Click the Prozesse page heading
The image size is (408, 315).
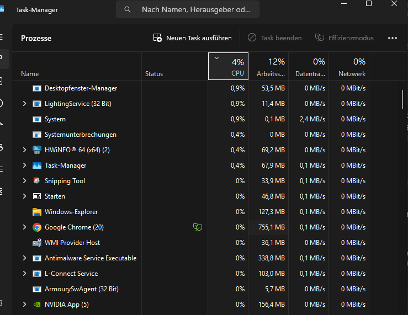click(36, 38)
